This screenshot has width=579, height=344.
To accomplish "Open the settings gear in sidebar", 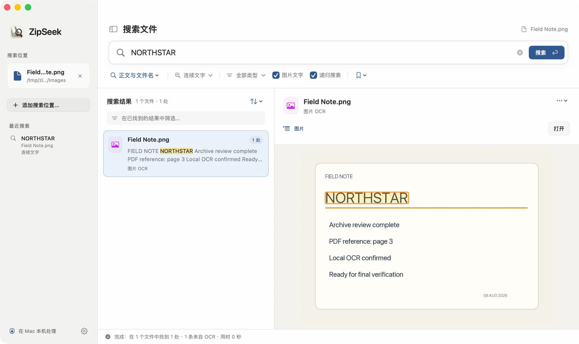I will (x=84, y=331).
